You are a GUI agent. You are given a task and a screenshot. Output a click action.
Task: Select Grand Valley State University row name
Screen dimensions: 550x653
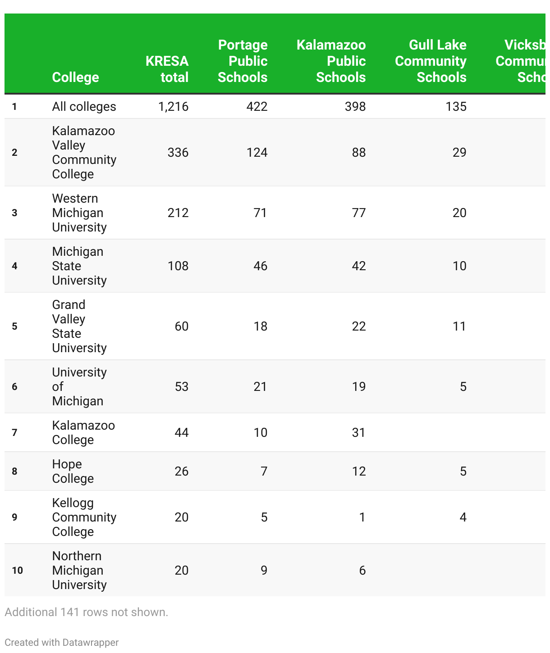tap(79, 326)
